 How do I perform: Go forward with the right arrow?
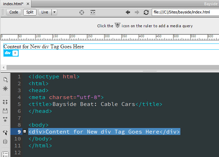click(137, 12)
